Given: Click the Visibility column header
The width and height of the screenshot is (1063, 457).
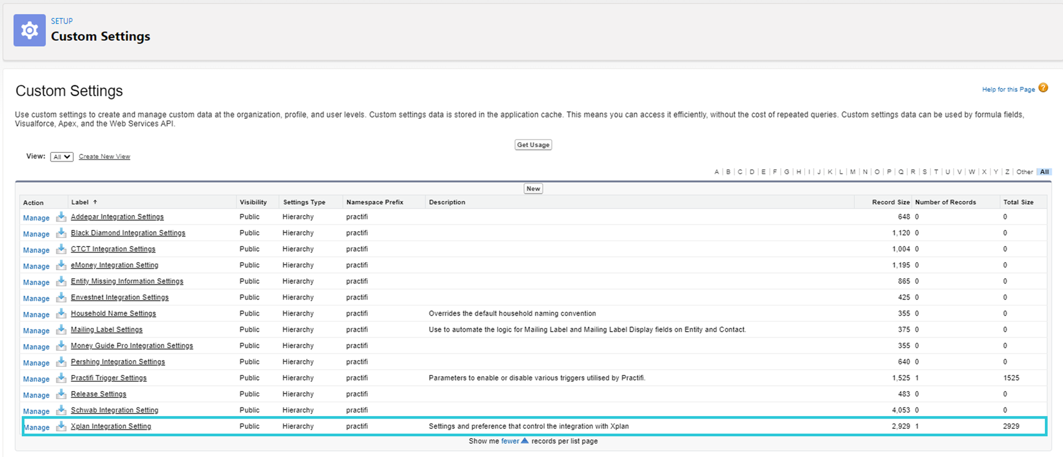Looking at the screenshot, I should (x=253, y=202).
